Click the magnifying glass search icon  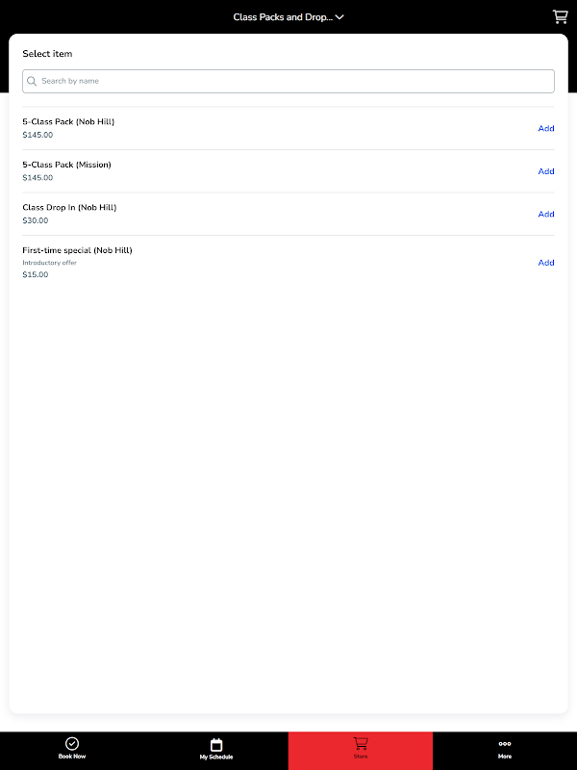point(32,82)
